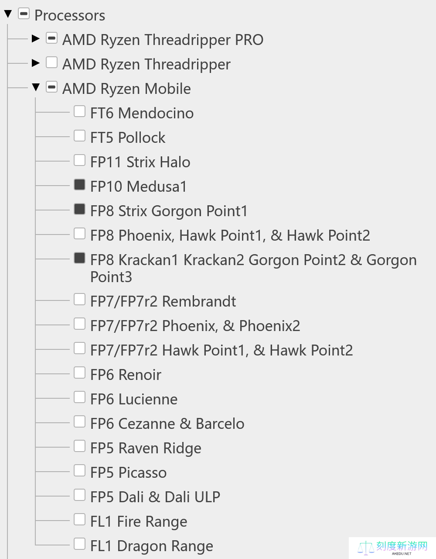The width and height of the screenshot is (436, 559).
Task: Check the FT6 Mendocino checkbox
Action: (79, 111)
